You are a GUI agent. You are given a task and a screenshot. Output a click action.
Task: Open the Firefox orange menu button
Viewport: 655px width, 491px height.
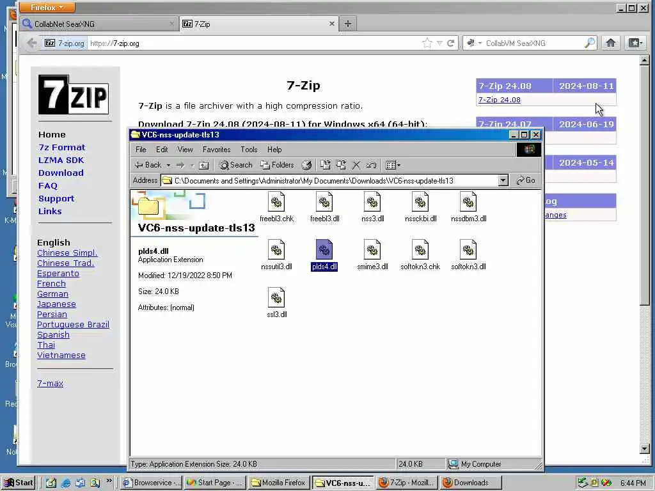coord(47,7)
